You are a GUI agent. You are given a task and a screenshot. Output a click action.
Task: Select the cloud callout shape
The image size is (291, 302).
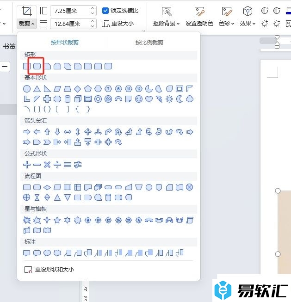[57, 253]
